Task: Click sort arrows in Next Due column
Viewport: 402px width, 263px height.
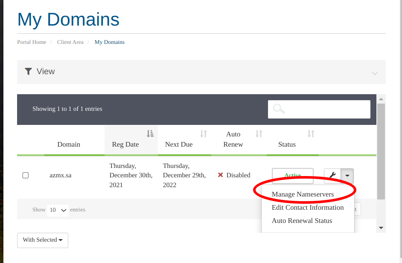Action: coord(204,134)
